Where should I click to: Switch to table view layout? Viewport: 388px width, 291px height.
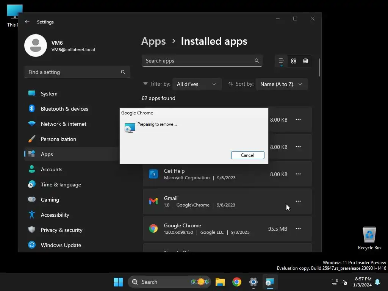[306, 61]
